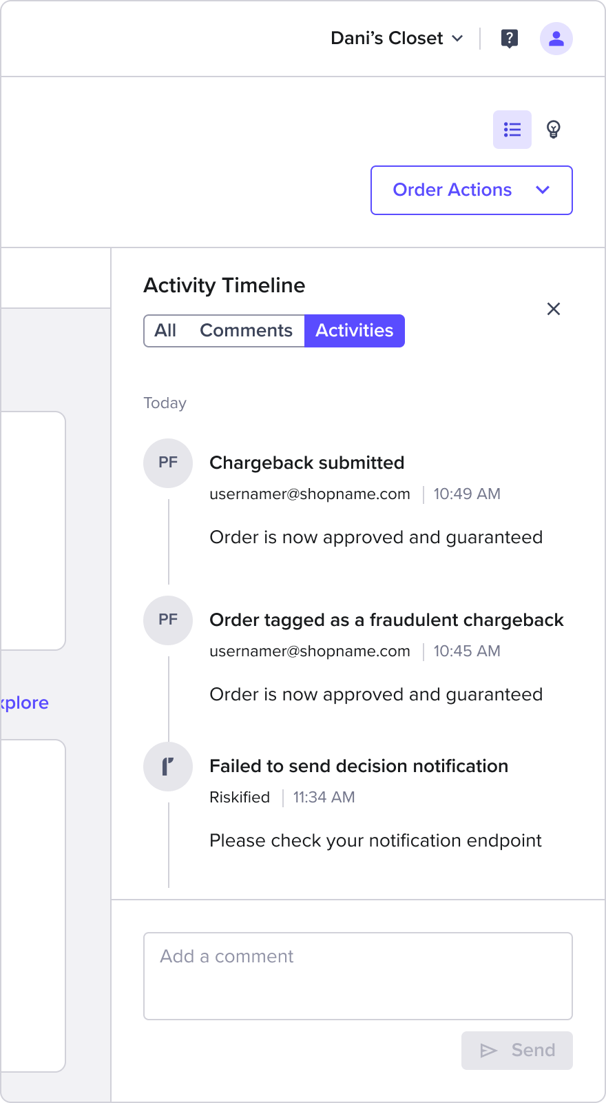Click Please check your notification endpoint text

pyautogui.click(x=375, y=841)
